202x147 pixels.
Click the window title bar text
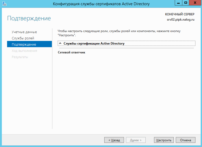[101, 4]
